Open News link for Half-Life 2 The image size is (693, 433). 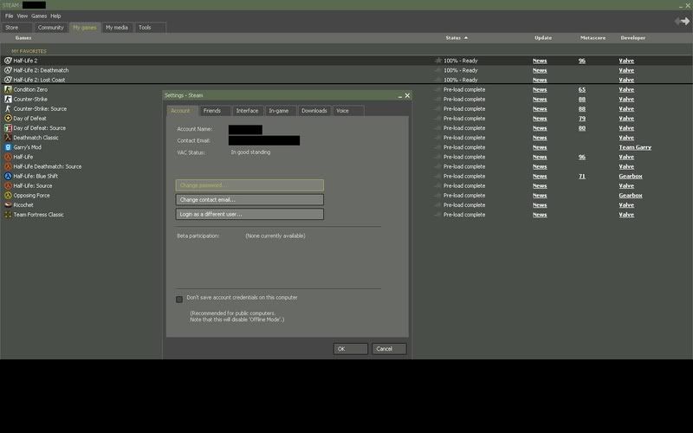pyautogui.click(x=540, y=61)
